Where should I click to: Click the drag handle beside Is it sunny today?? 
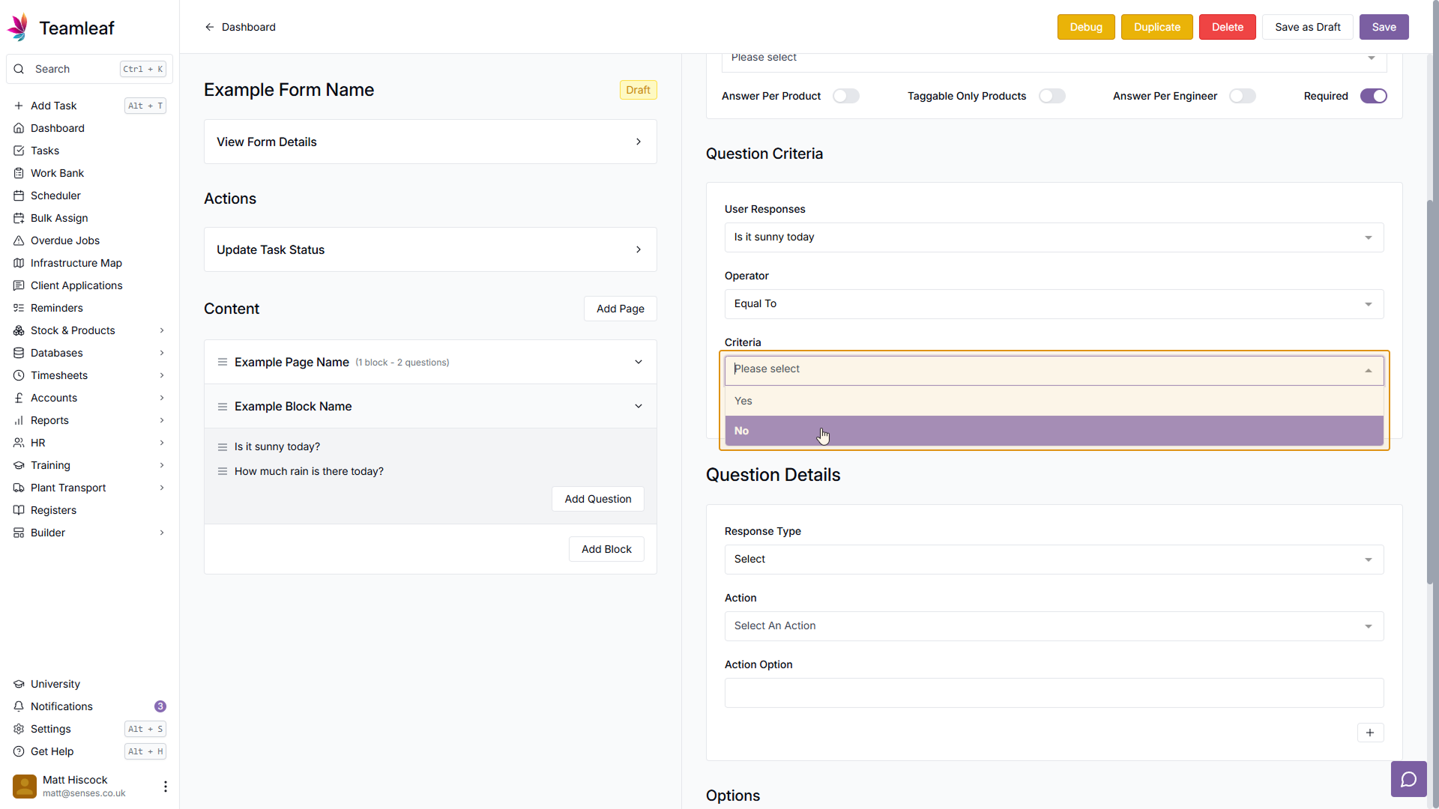[223, 447]
